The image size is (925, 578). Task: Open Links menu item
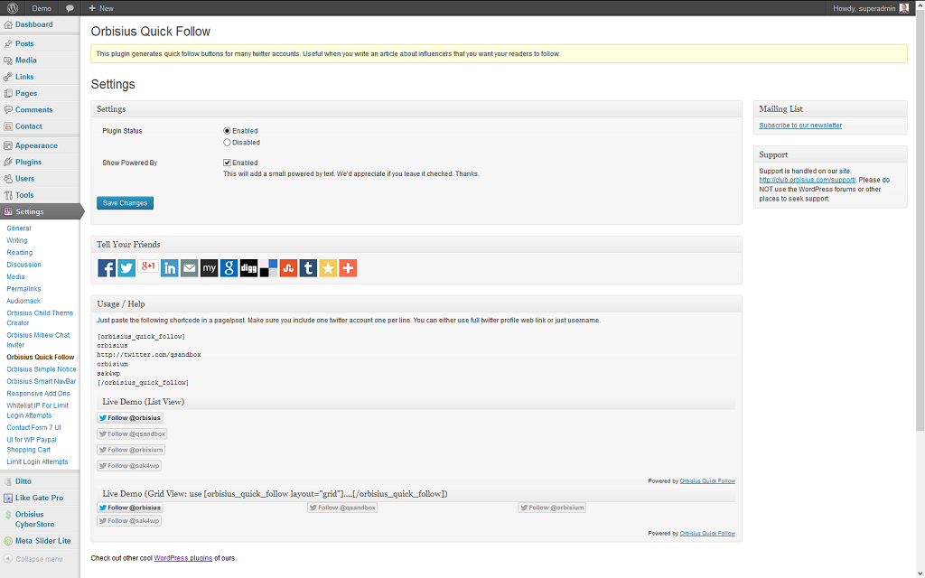tap(24, 77)
